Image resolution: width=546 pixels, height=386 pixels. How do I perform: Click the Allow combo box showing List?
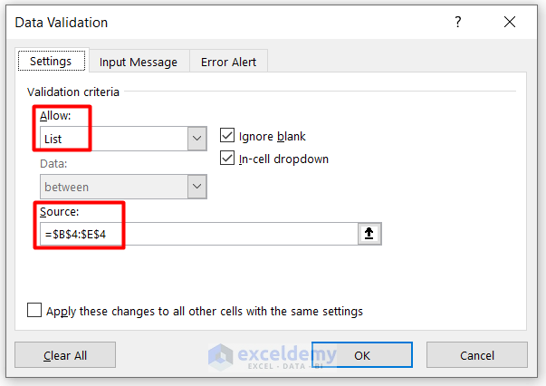tap(113, 139)
